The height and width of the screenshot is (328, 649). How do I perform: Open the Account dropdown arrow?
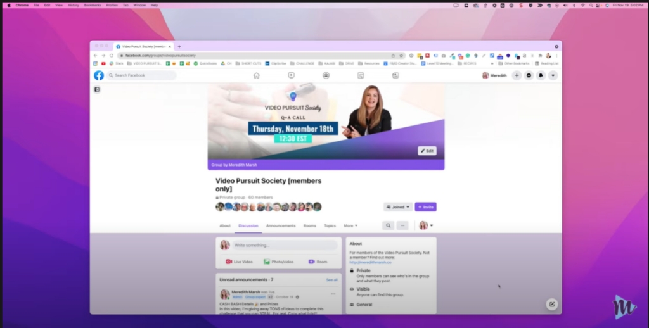coord(553,75)
